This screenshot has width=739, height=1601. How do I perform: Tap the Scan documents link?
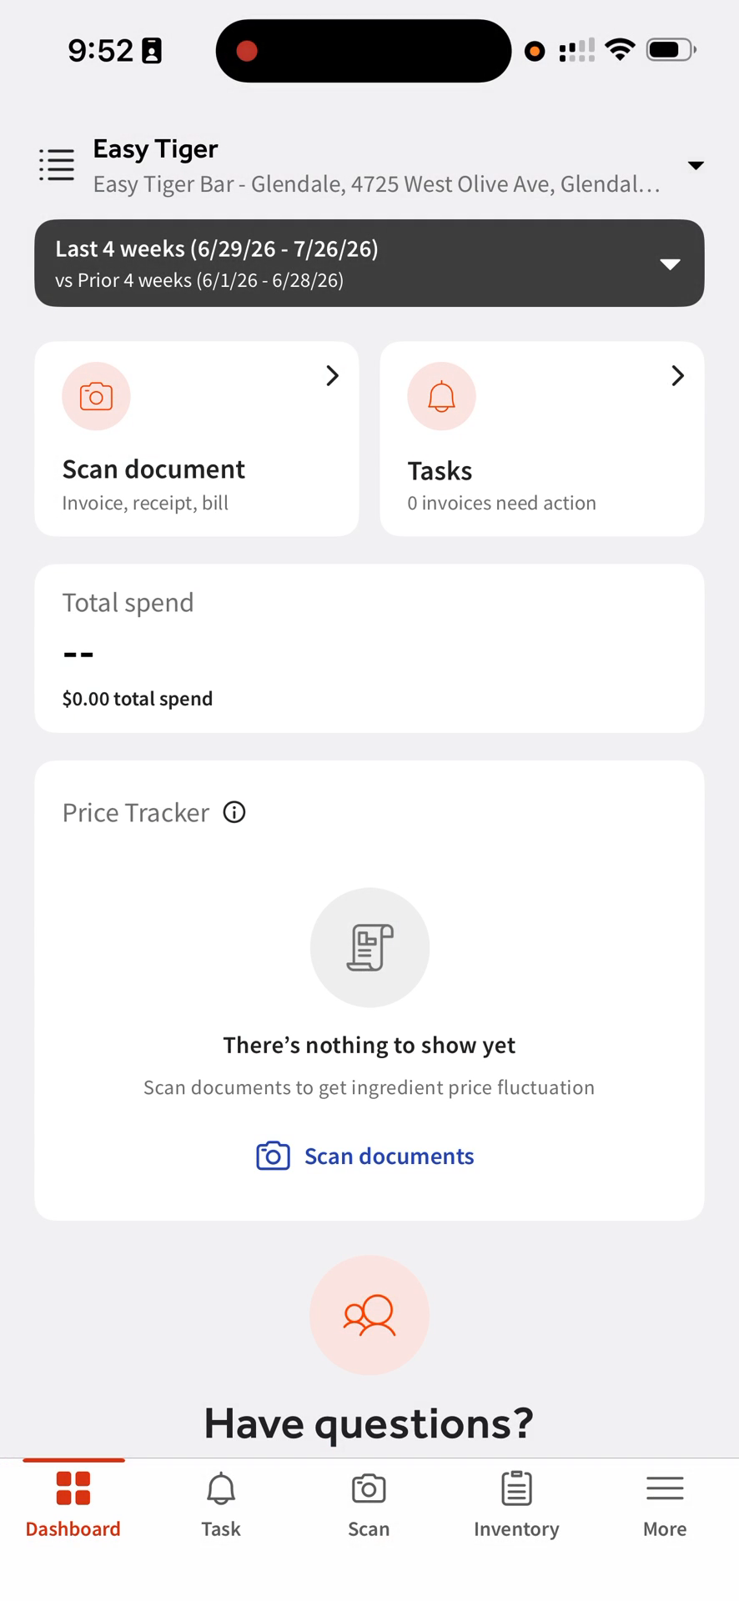coord(389,1156)
